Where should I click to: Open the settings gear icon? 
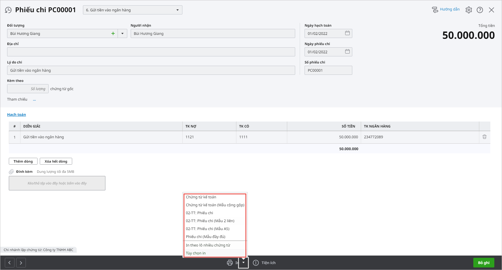click(x=468, y=10)
